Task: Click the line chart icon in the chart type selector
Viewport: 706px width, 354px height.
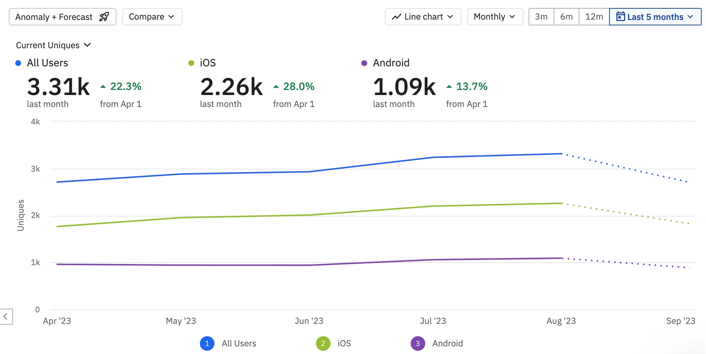Action: tap(397, 17)
